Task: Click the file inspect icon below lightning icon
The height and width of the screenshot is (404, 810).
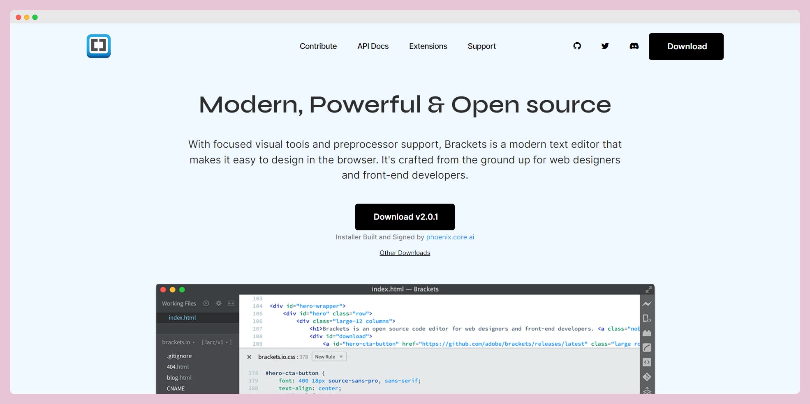Action: (647, 319)
